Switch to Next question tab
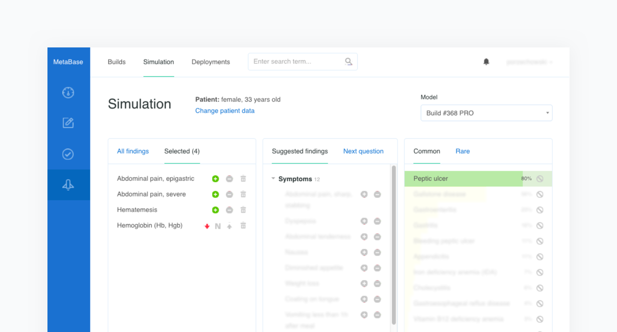The height and width of the screenshot is (332, 617). coord(364,151)
